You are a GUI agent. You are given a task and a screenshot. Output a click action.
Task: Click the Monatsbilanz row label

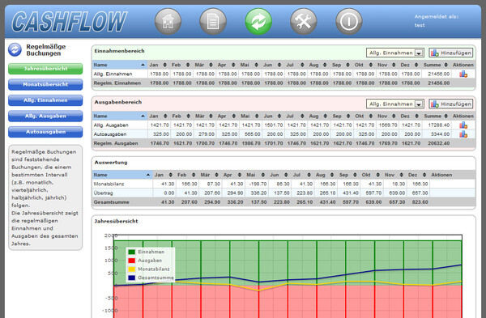point(109,184)
